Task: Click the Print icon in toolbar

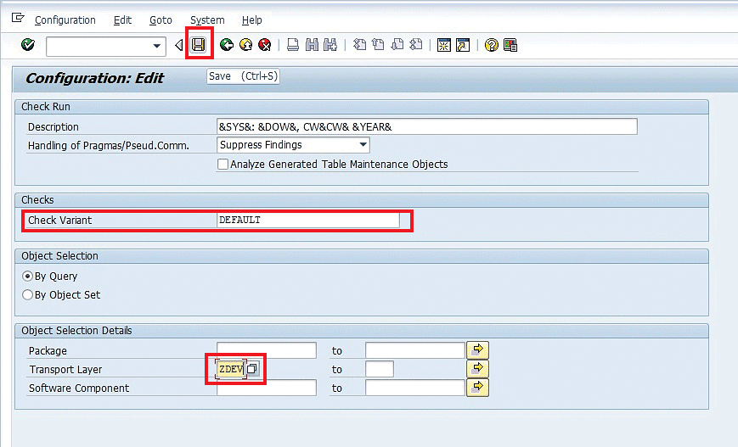Action: [x=292, y=45]
